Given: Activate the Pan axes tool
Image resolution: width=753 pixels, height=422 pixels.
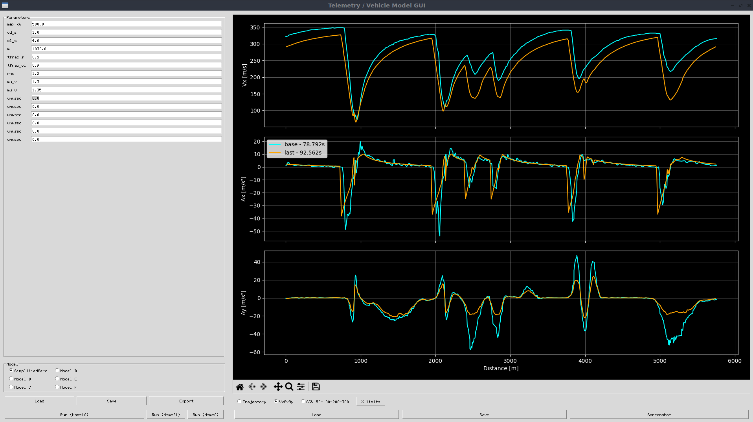Looking at the screenshot, I should [x=278, y=387].
